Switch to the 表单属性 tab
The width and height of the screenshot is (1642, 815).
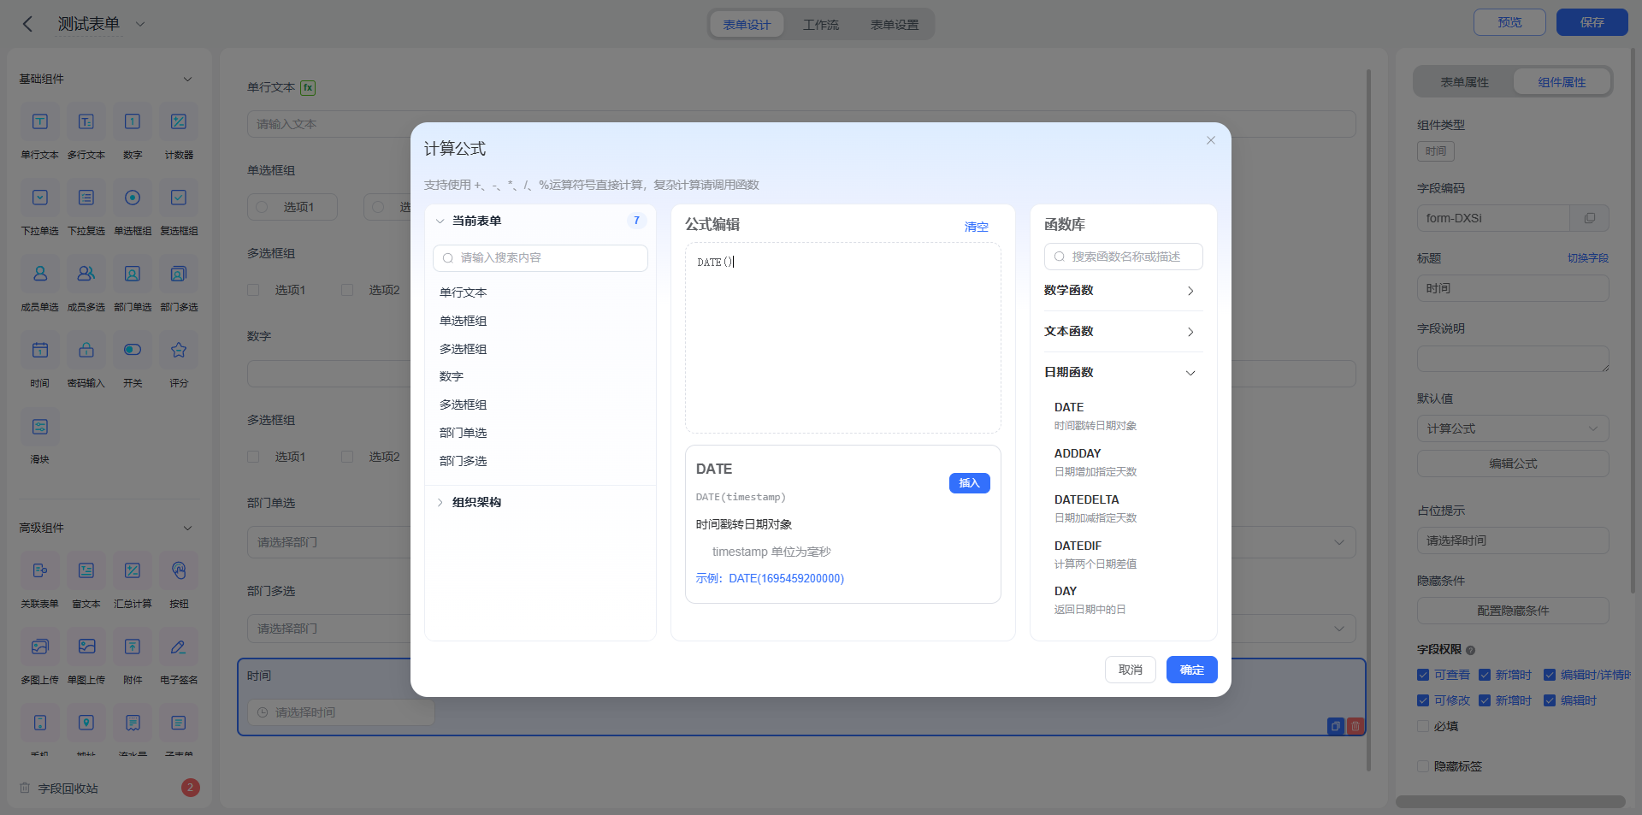pos(1464,82)
